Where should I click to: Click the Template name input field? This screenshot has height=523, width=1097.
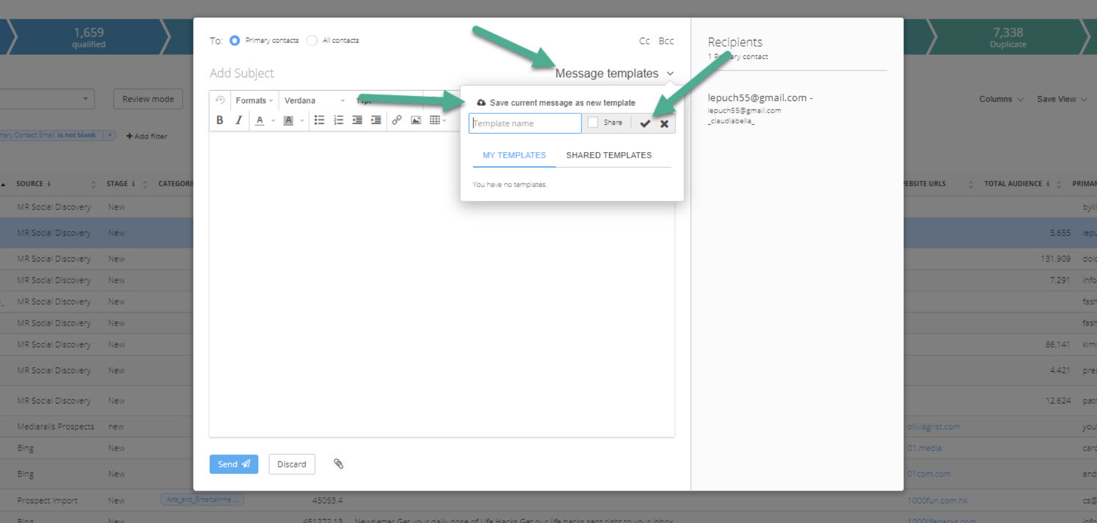[x=525, y=123]
